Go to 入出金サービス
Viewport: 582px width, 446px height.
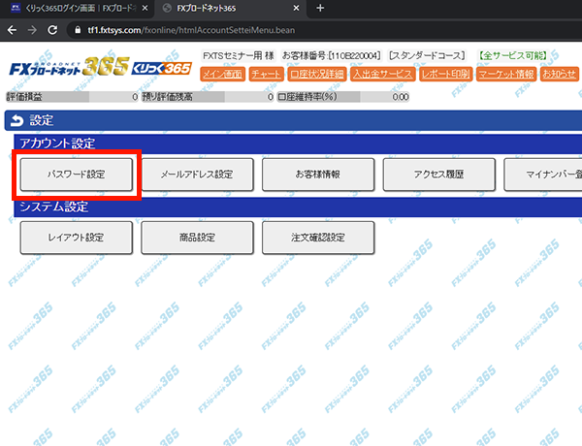click(x=382, y=74)
